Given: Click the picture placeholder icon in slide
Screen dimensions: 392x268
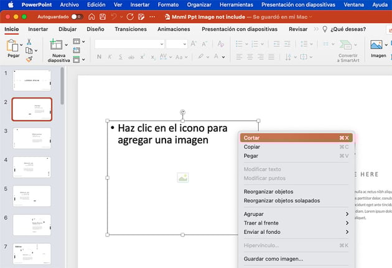Looking at the screenshot, I should (182, 177).
